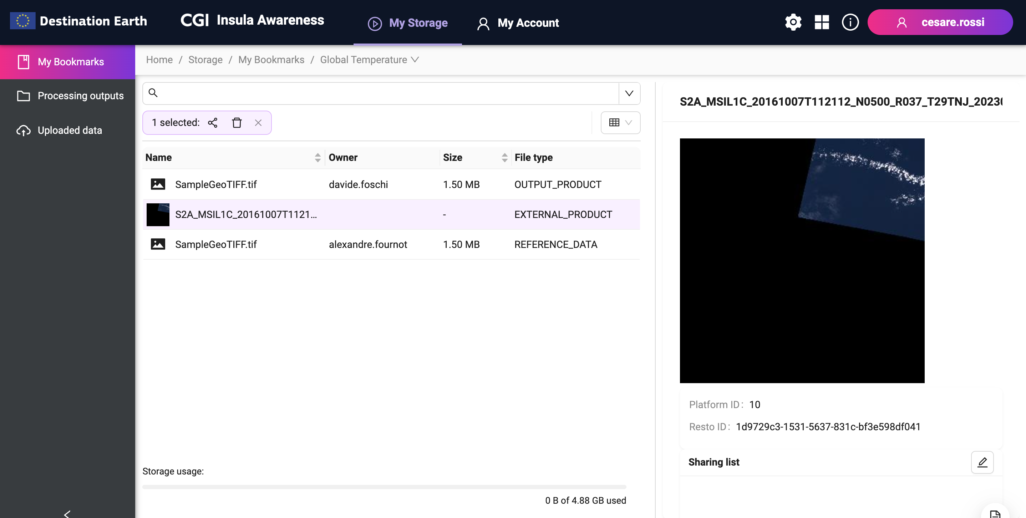Sort the table by Size
The height and width of the screenshot is (518, 1026).
(504, 158)
